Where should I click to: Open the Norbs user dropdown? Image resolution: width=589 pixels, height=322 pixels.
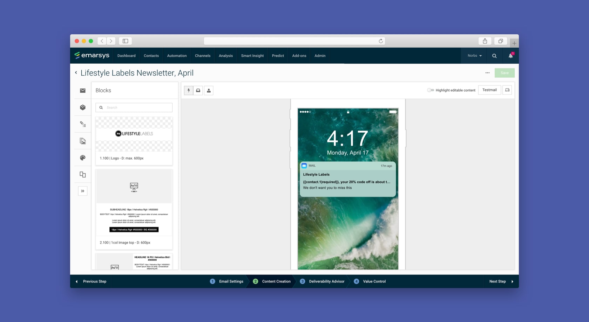[474, 56]
